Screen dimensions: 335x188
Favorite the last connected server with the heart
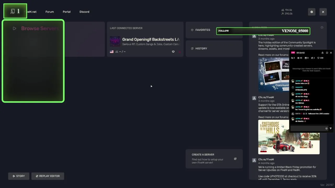[173, 52]
